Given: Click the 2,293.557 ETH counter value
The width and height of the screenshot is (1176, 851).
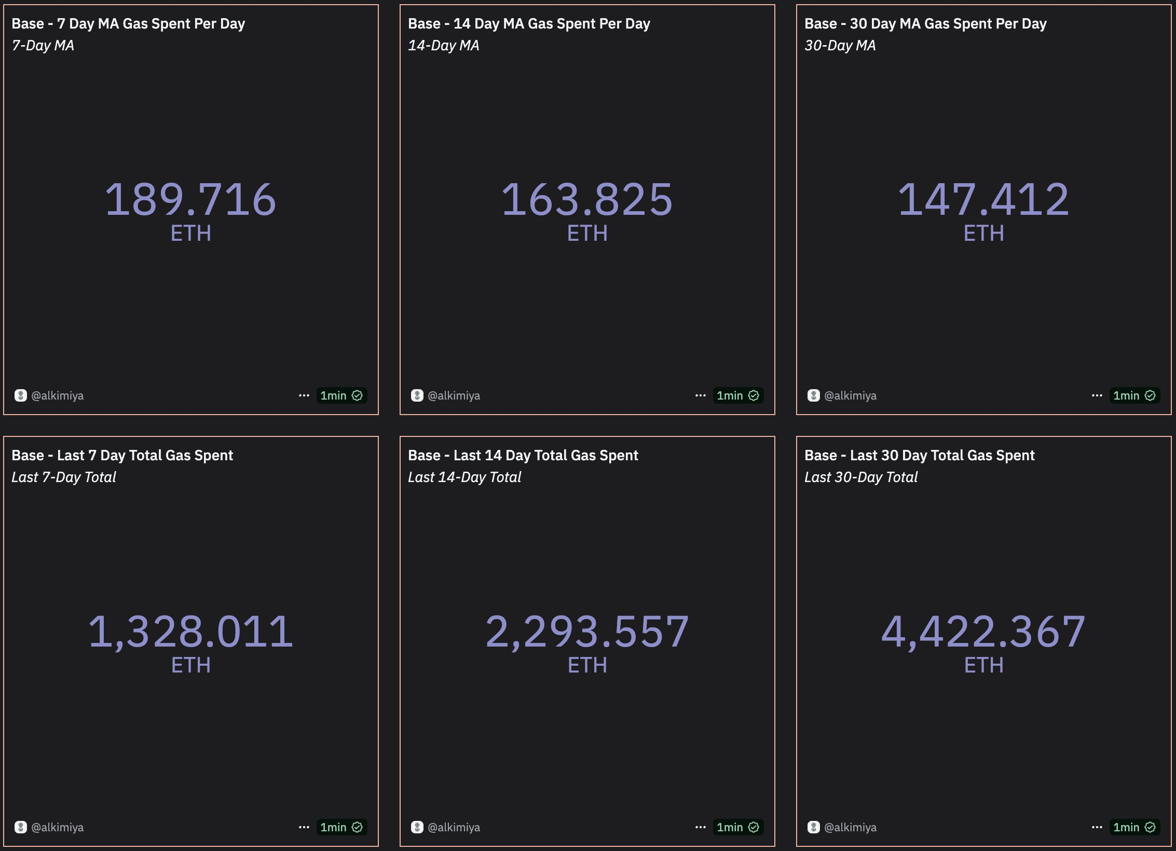Looking at the screenshot, I should click(587, 632).
